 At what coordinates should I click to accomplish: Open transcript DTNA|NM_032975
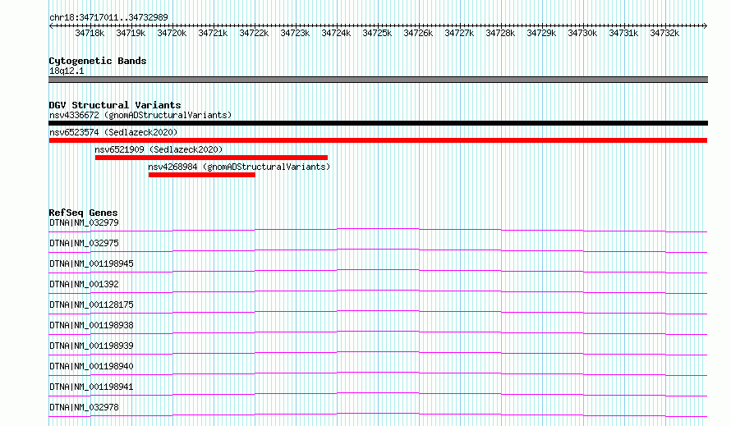click(84, 243)
